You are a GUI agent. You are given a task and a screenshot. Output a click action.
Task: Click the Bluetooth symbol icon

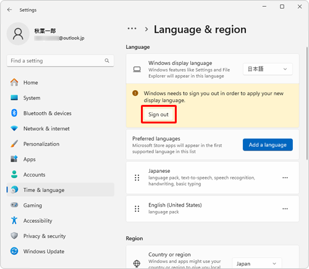click(x=14, y=113)
